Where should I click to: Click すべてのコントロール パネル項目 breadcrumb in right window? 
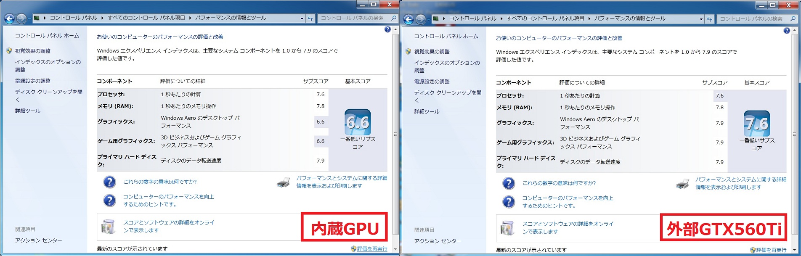tap(546, 19)
